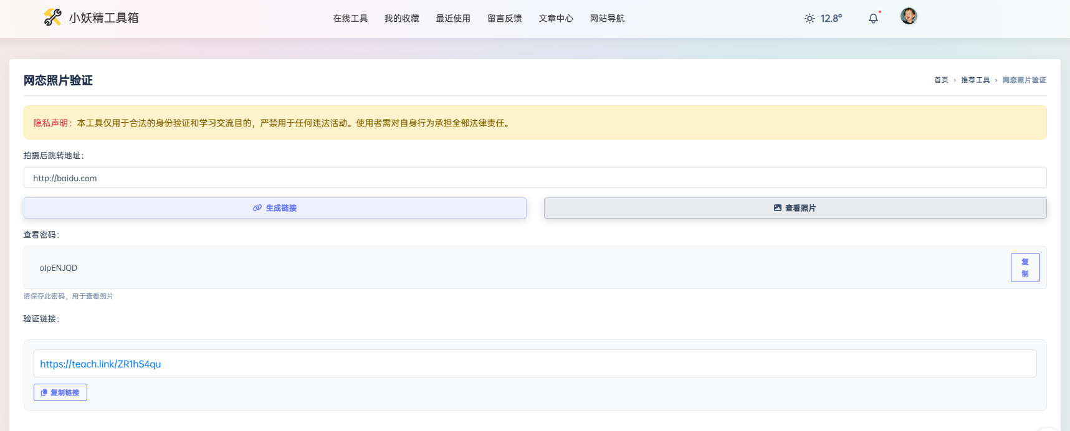1070x431 pixels.
Task: Open the 小妖精工具箱 site title
Action: pos(103,18)
